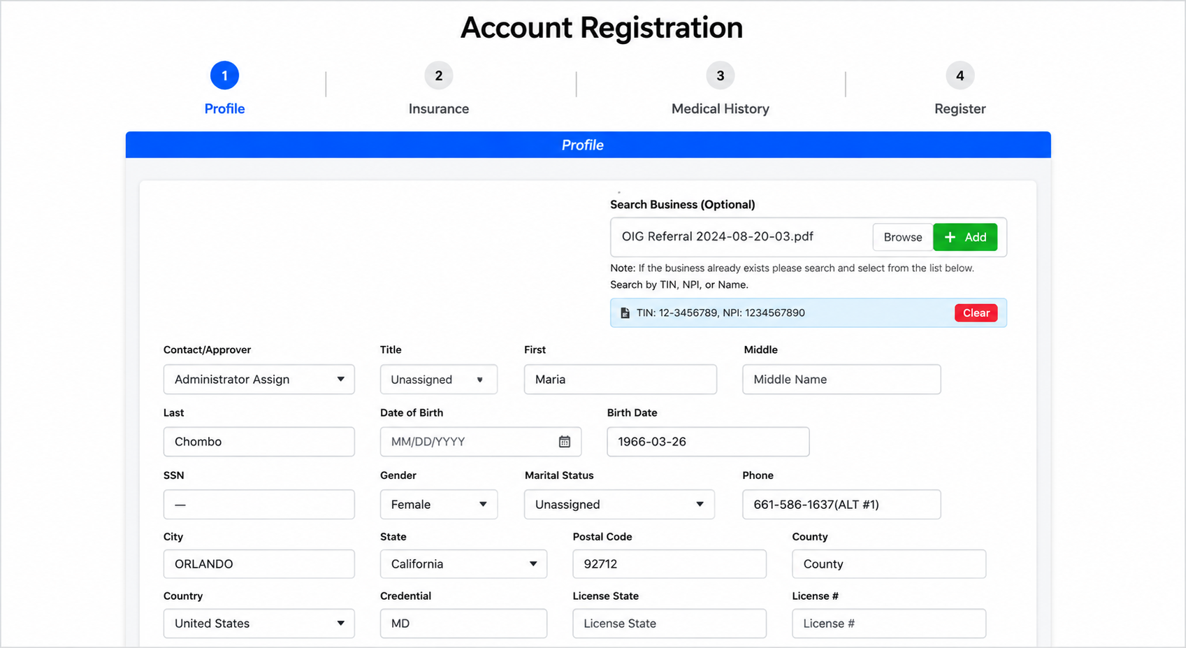The width and height of the screenshot is (1186, 648).
Task: Open the Contact/Approver dropdown
Action: [259, 380]
